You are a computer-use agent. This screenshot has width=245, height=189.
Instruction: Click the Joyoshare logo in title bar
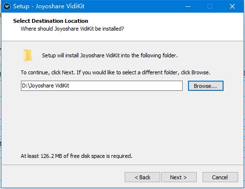coord(7,6)
